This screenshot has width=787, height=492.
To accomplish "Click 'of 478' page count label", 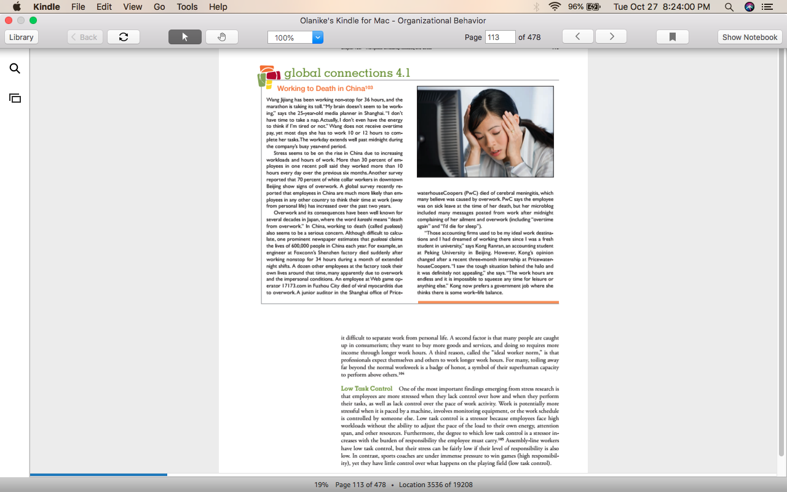I will pos(529,37).
